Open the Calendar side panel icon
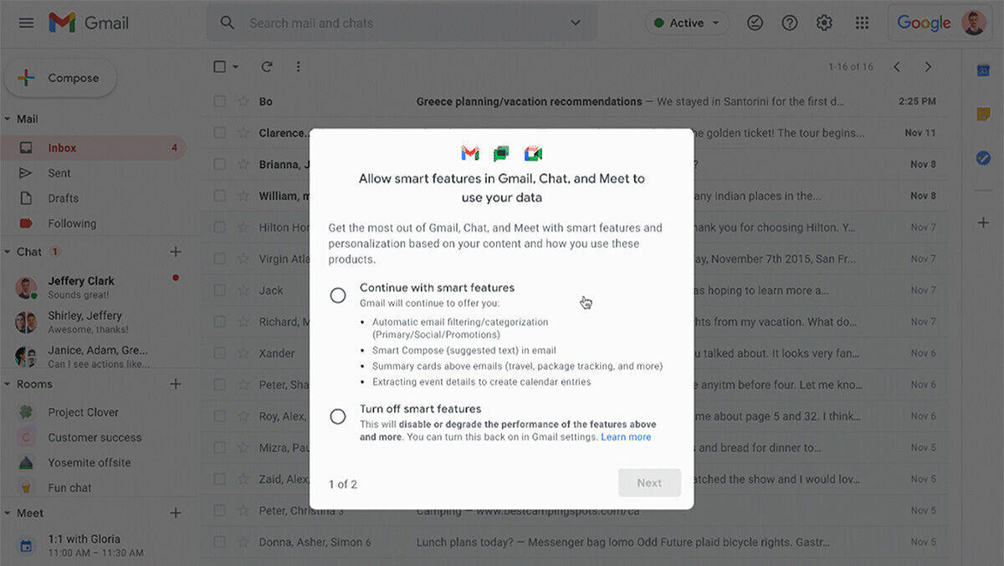 (x=984, y=70)
